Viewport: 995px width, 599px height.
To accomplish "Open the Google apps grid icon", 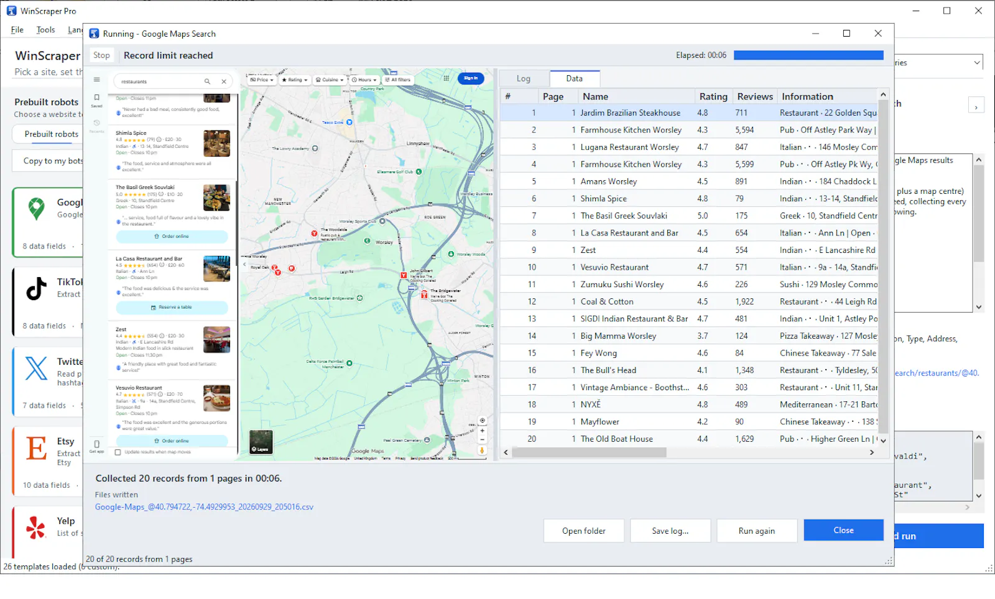I will click(446, 78).
